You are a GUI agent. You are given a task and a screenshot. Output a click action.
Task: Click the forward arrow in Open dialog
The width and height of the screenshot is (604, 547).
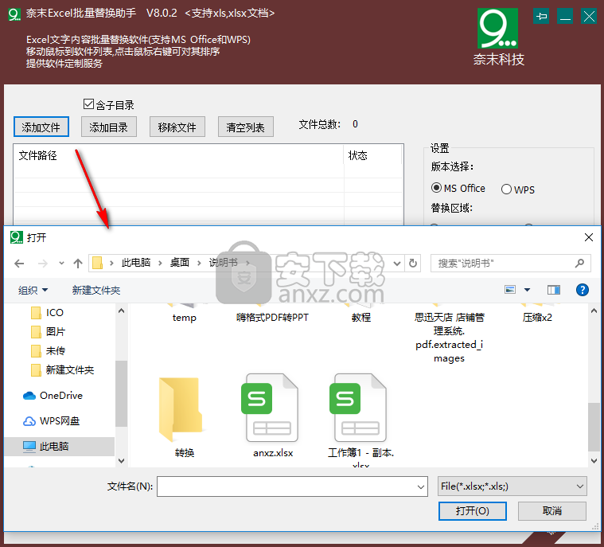click(43, 264)
